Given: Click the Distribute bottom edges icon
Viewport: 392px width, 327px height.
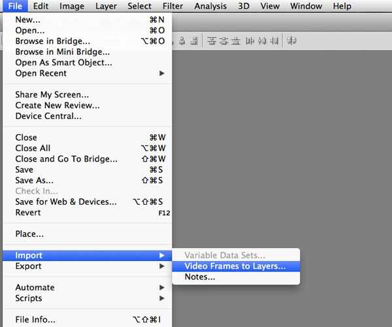Looking at the screenshot, I should click(x=235, y=41).
